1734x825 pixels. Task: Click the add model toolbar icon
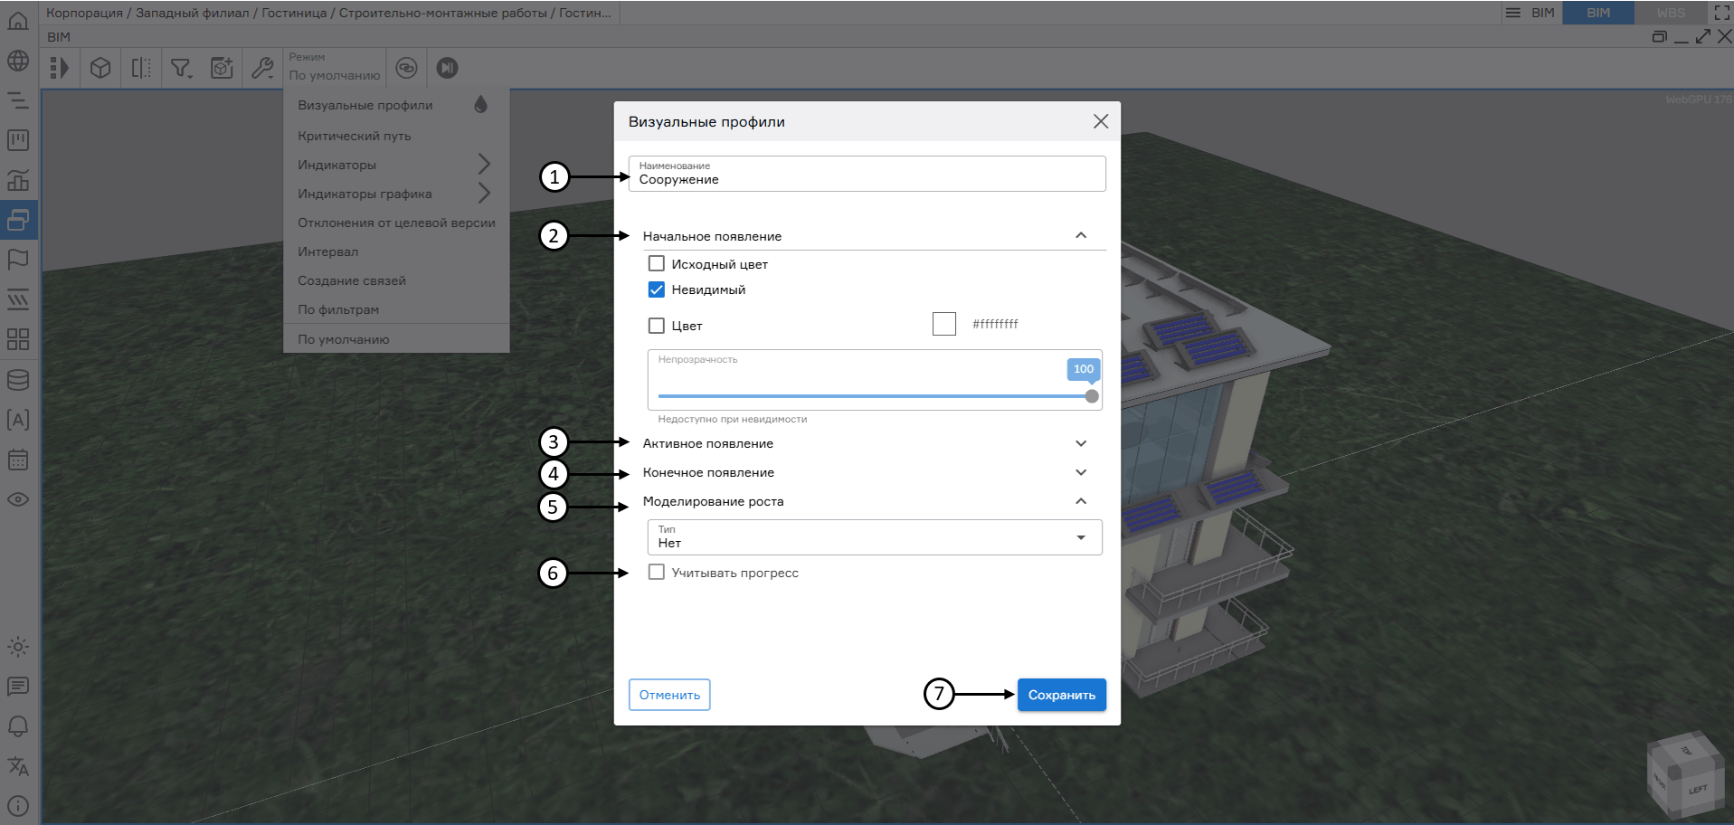(x=222, y=67)
